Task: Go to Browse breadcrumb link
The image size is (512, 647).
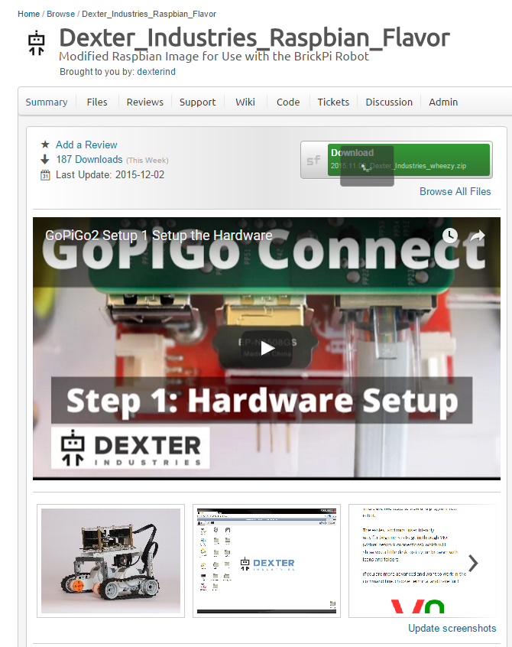Action: [x=60, y=14]
